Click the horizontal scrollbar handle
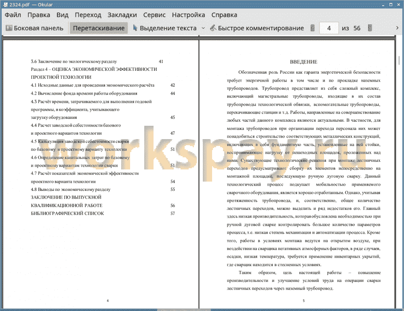Screen dimensions: 404x311 click(x=184, y=310)
